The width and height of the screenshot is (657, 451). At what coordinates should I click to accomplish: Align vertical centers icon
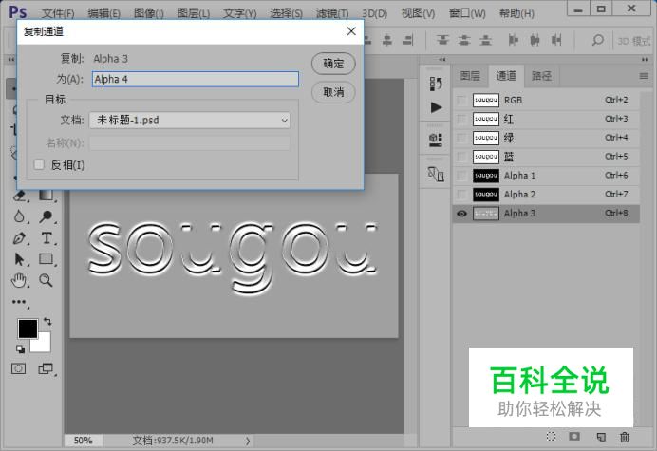point(464,40)
